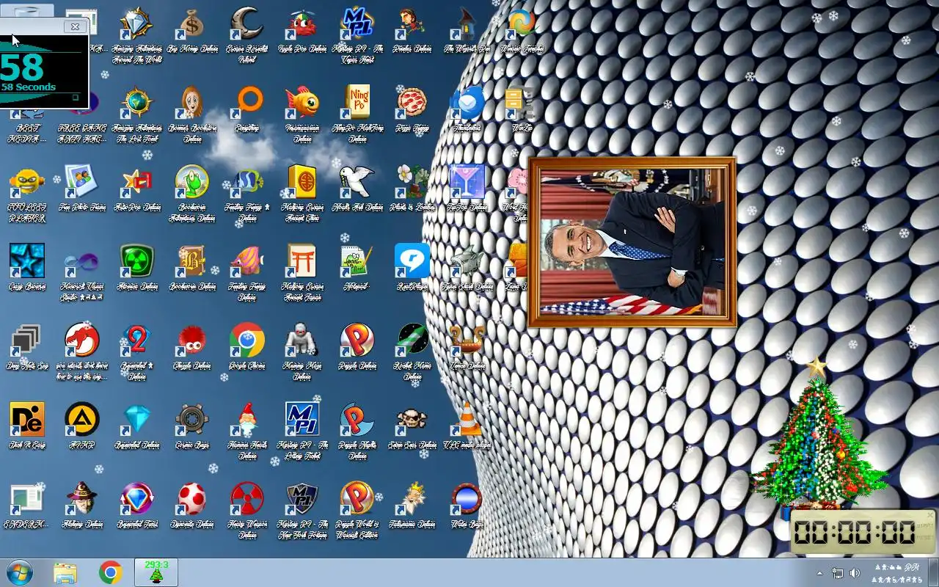Launch Mummy Maze Deluxe shortcut
The image size is (939, 587).
click(x=302, y=340)
